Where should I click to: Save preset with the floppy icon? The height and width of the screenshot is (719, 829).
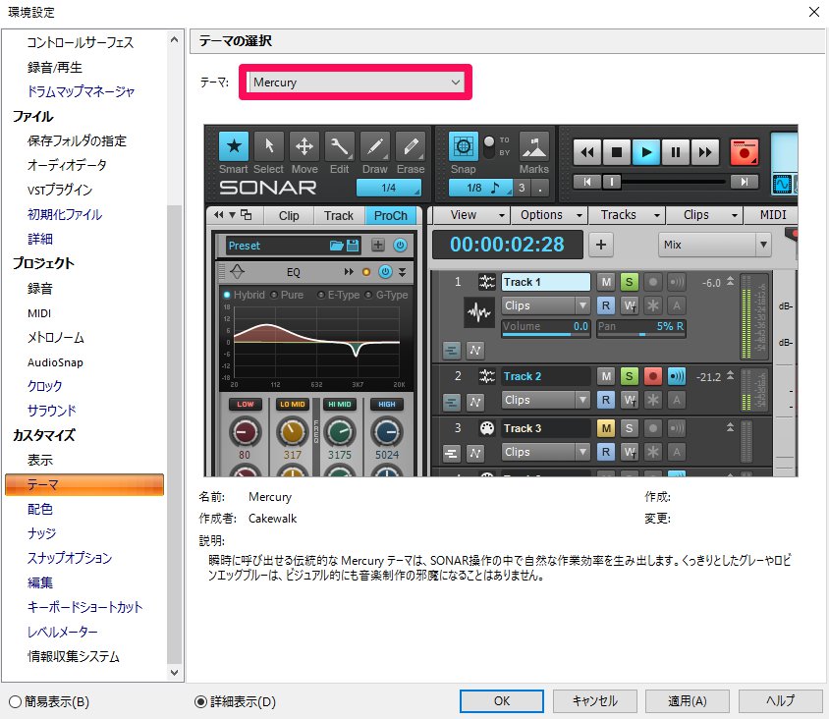pyautogui.click(x=353, y=246)
